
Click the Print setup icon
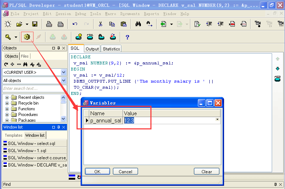(x=60, y=24)
